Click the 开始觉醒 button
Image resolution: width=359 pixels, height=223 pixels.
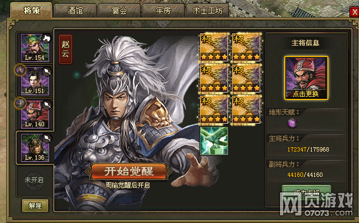coord(128,171)
